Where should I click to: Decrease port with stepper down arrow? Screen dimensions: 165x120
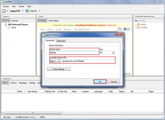[113, 53]
